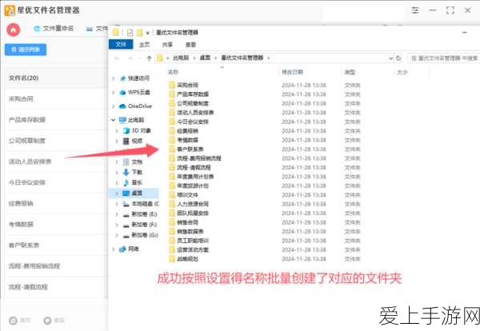Sort by the 修改日期 column header
The height and width of the screenshot is (331, 480).
pos(292,72)
